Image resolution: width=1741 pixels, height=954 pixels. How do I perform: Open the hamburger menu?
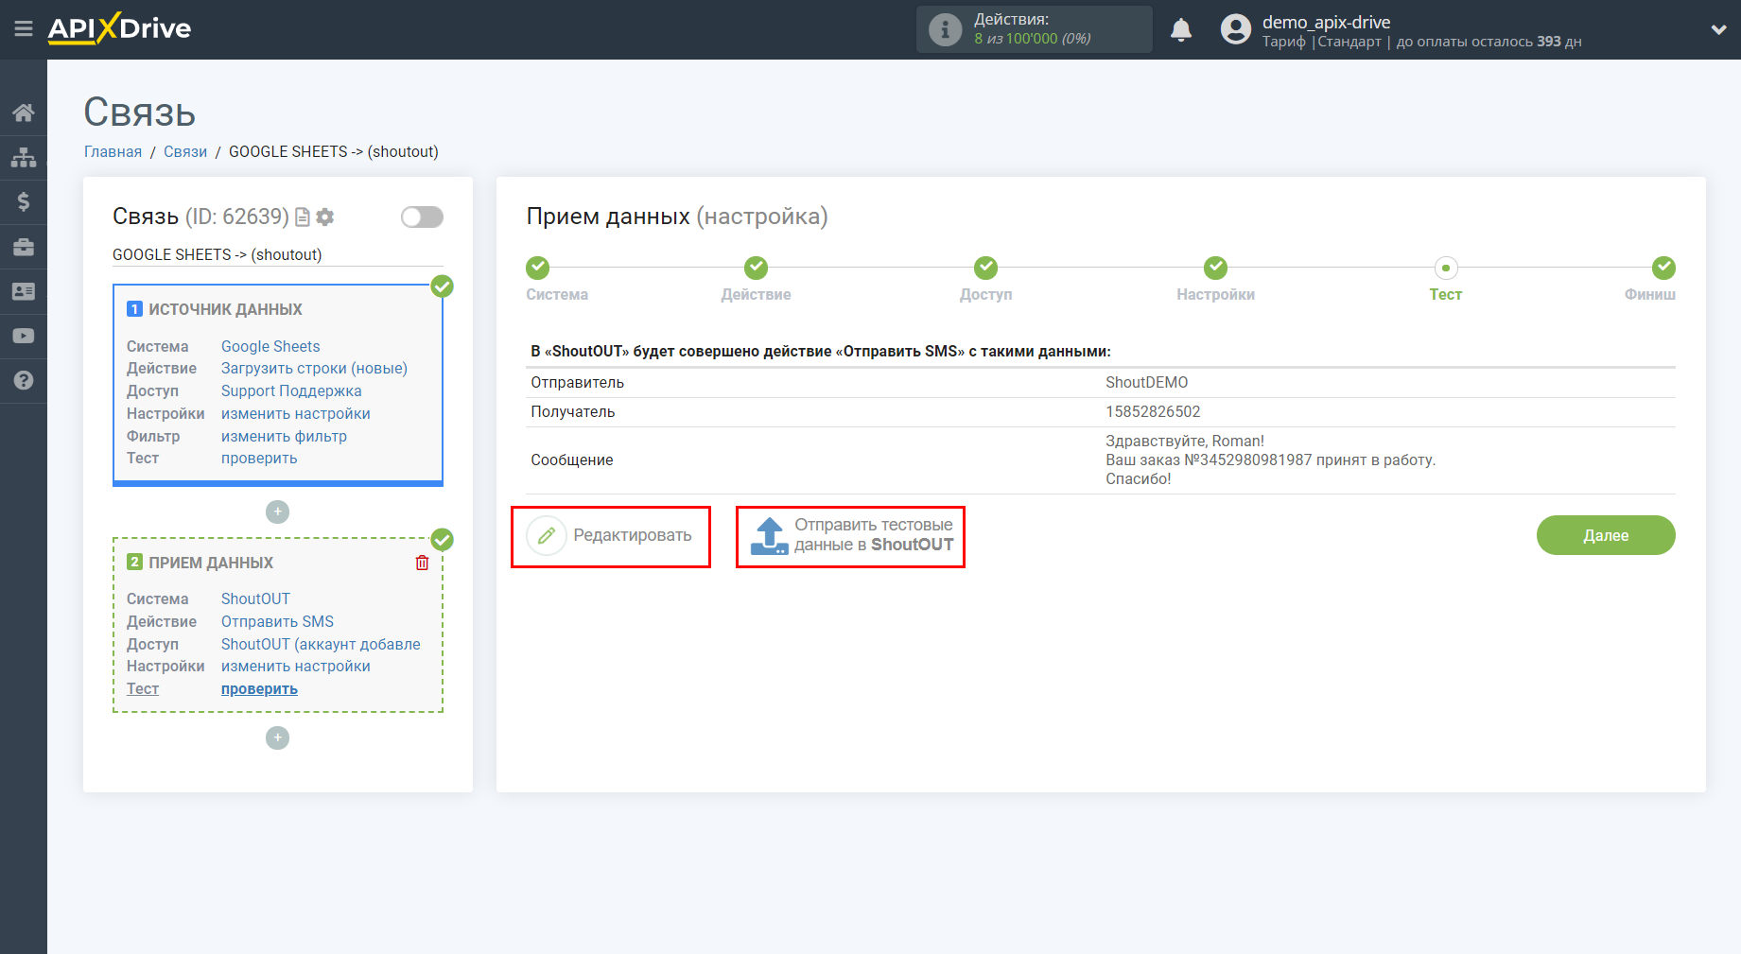tap(24, 29)
